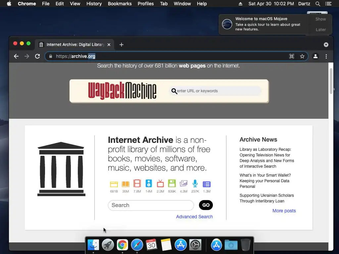Open System Preferences from the Dock
This screenshot has height=254, width=339.
[195, 245]
